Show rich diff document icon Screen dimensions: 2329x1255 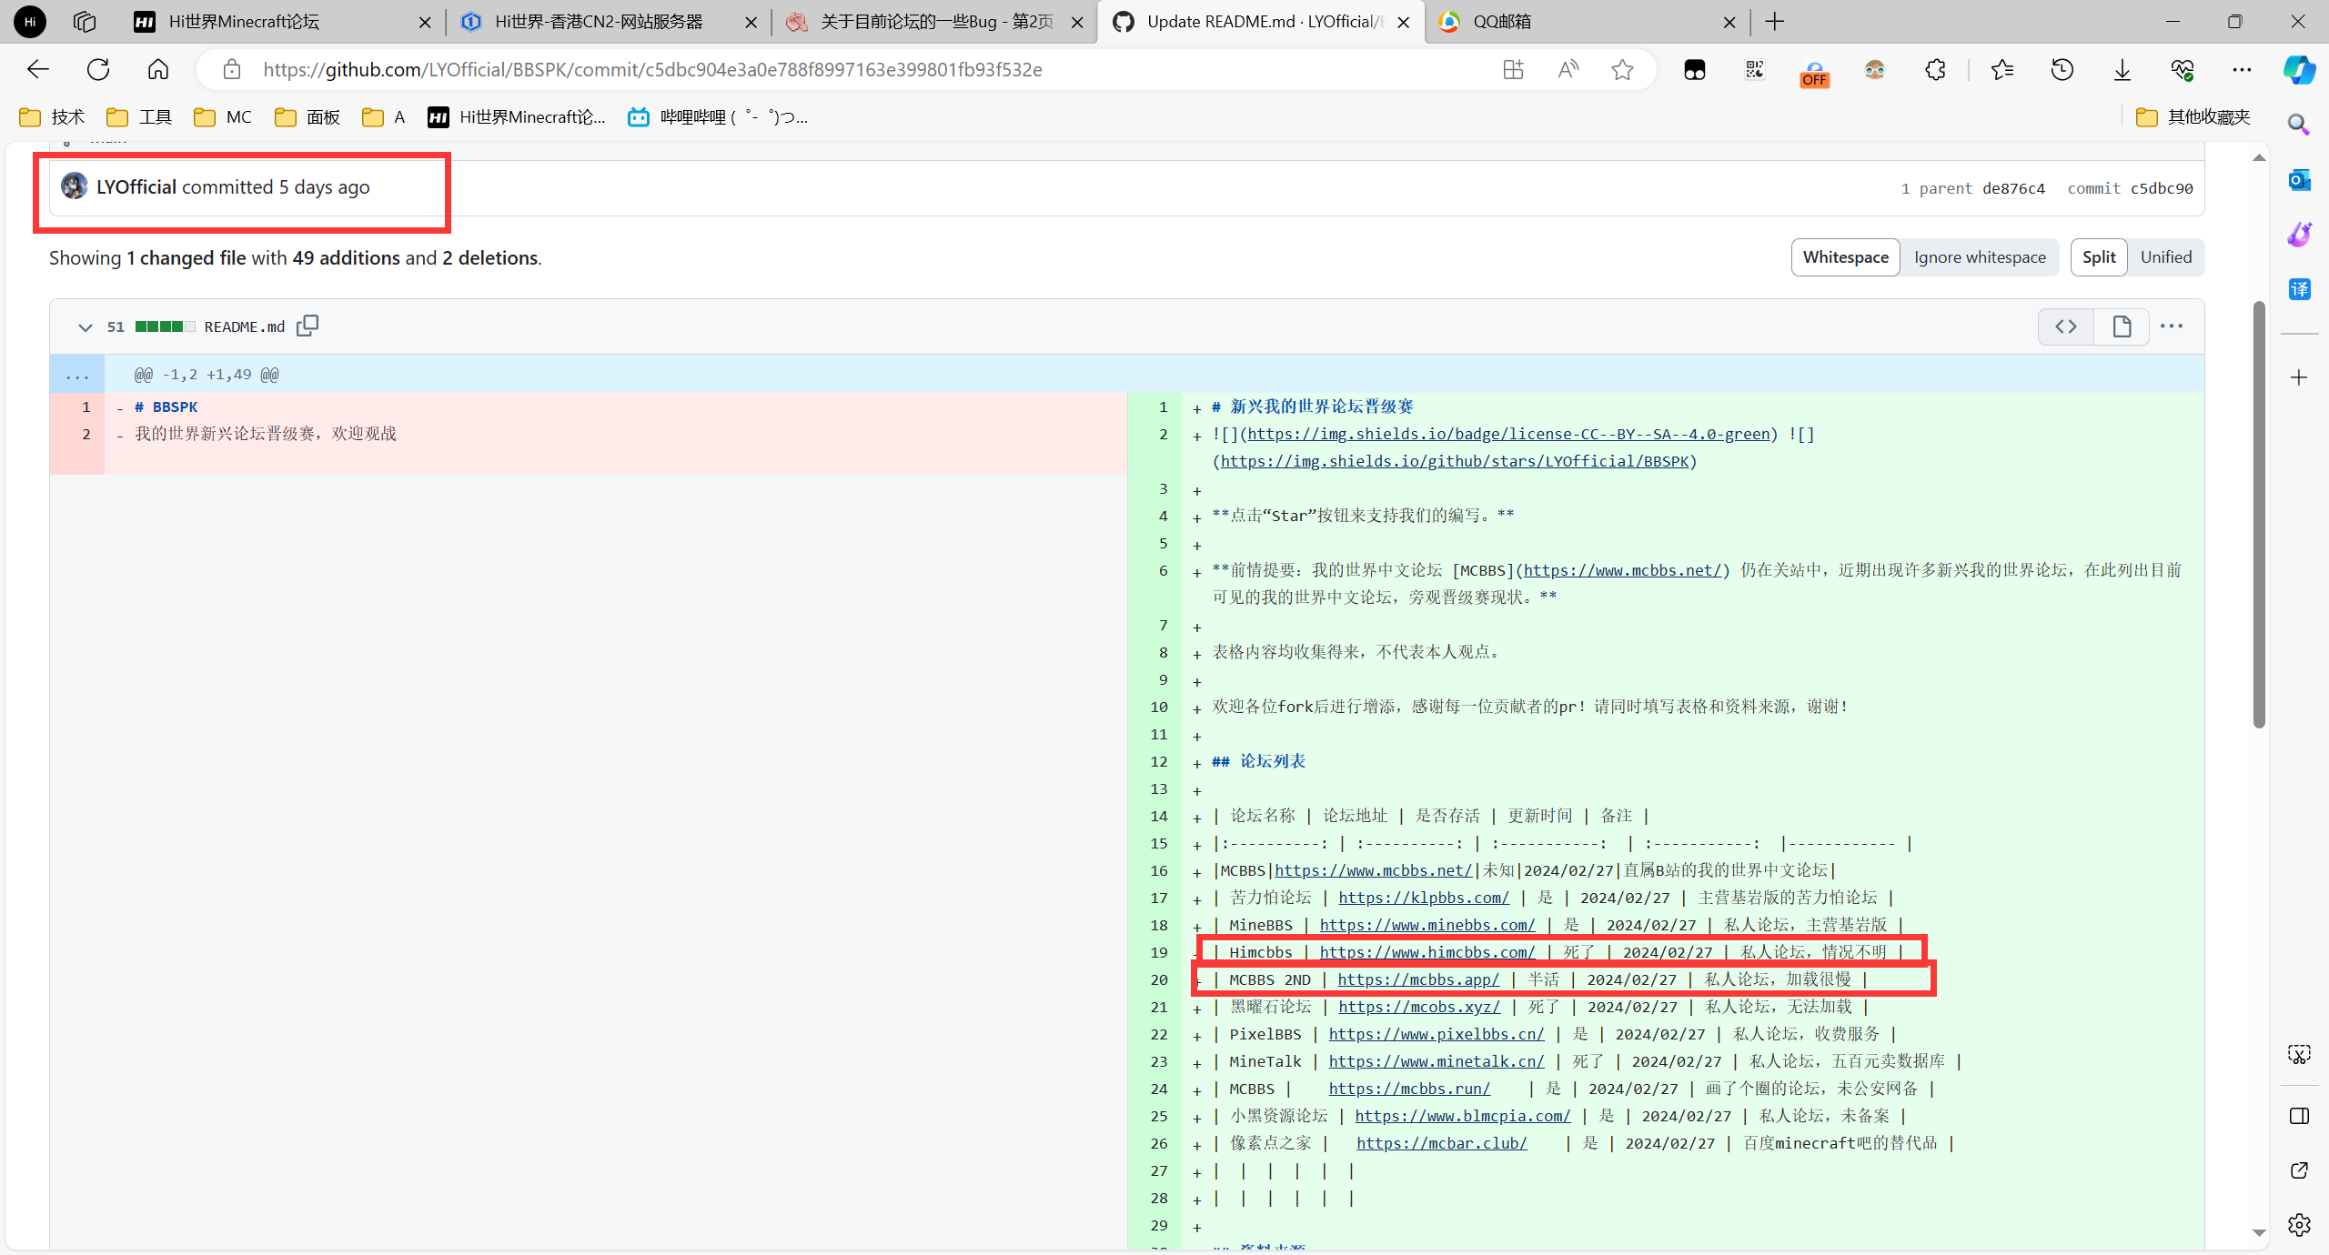[x=2122, y=326]
